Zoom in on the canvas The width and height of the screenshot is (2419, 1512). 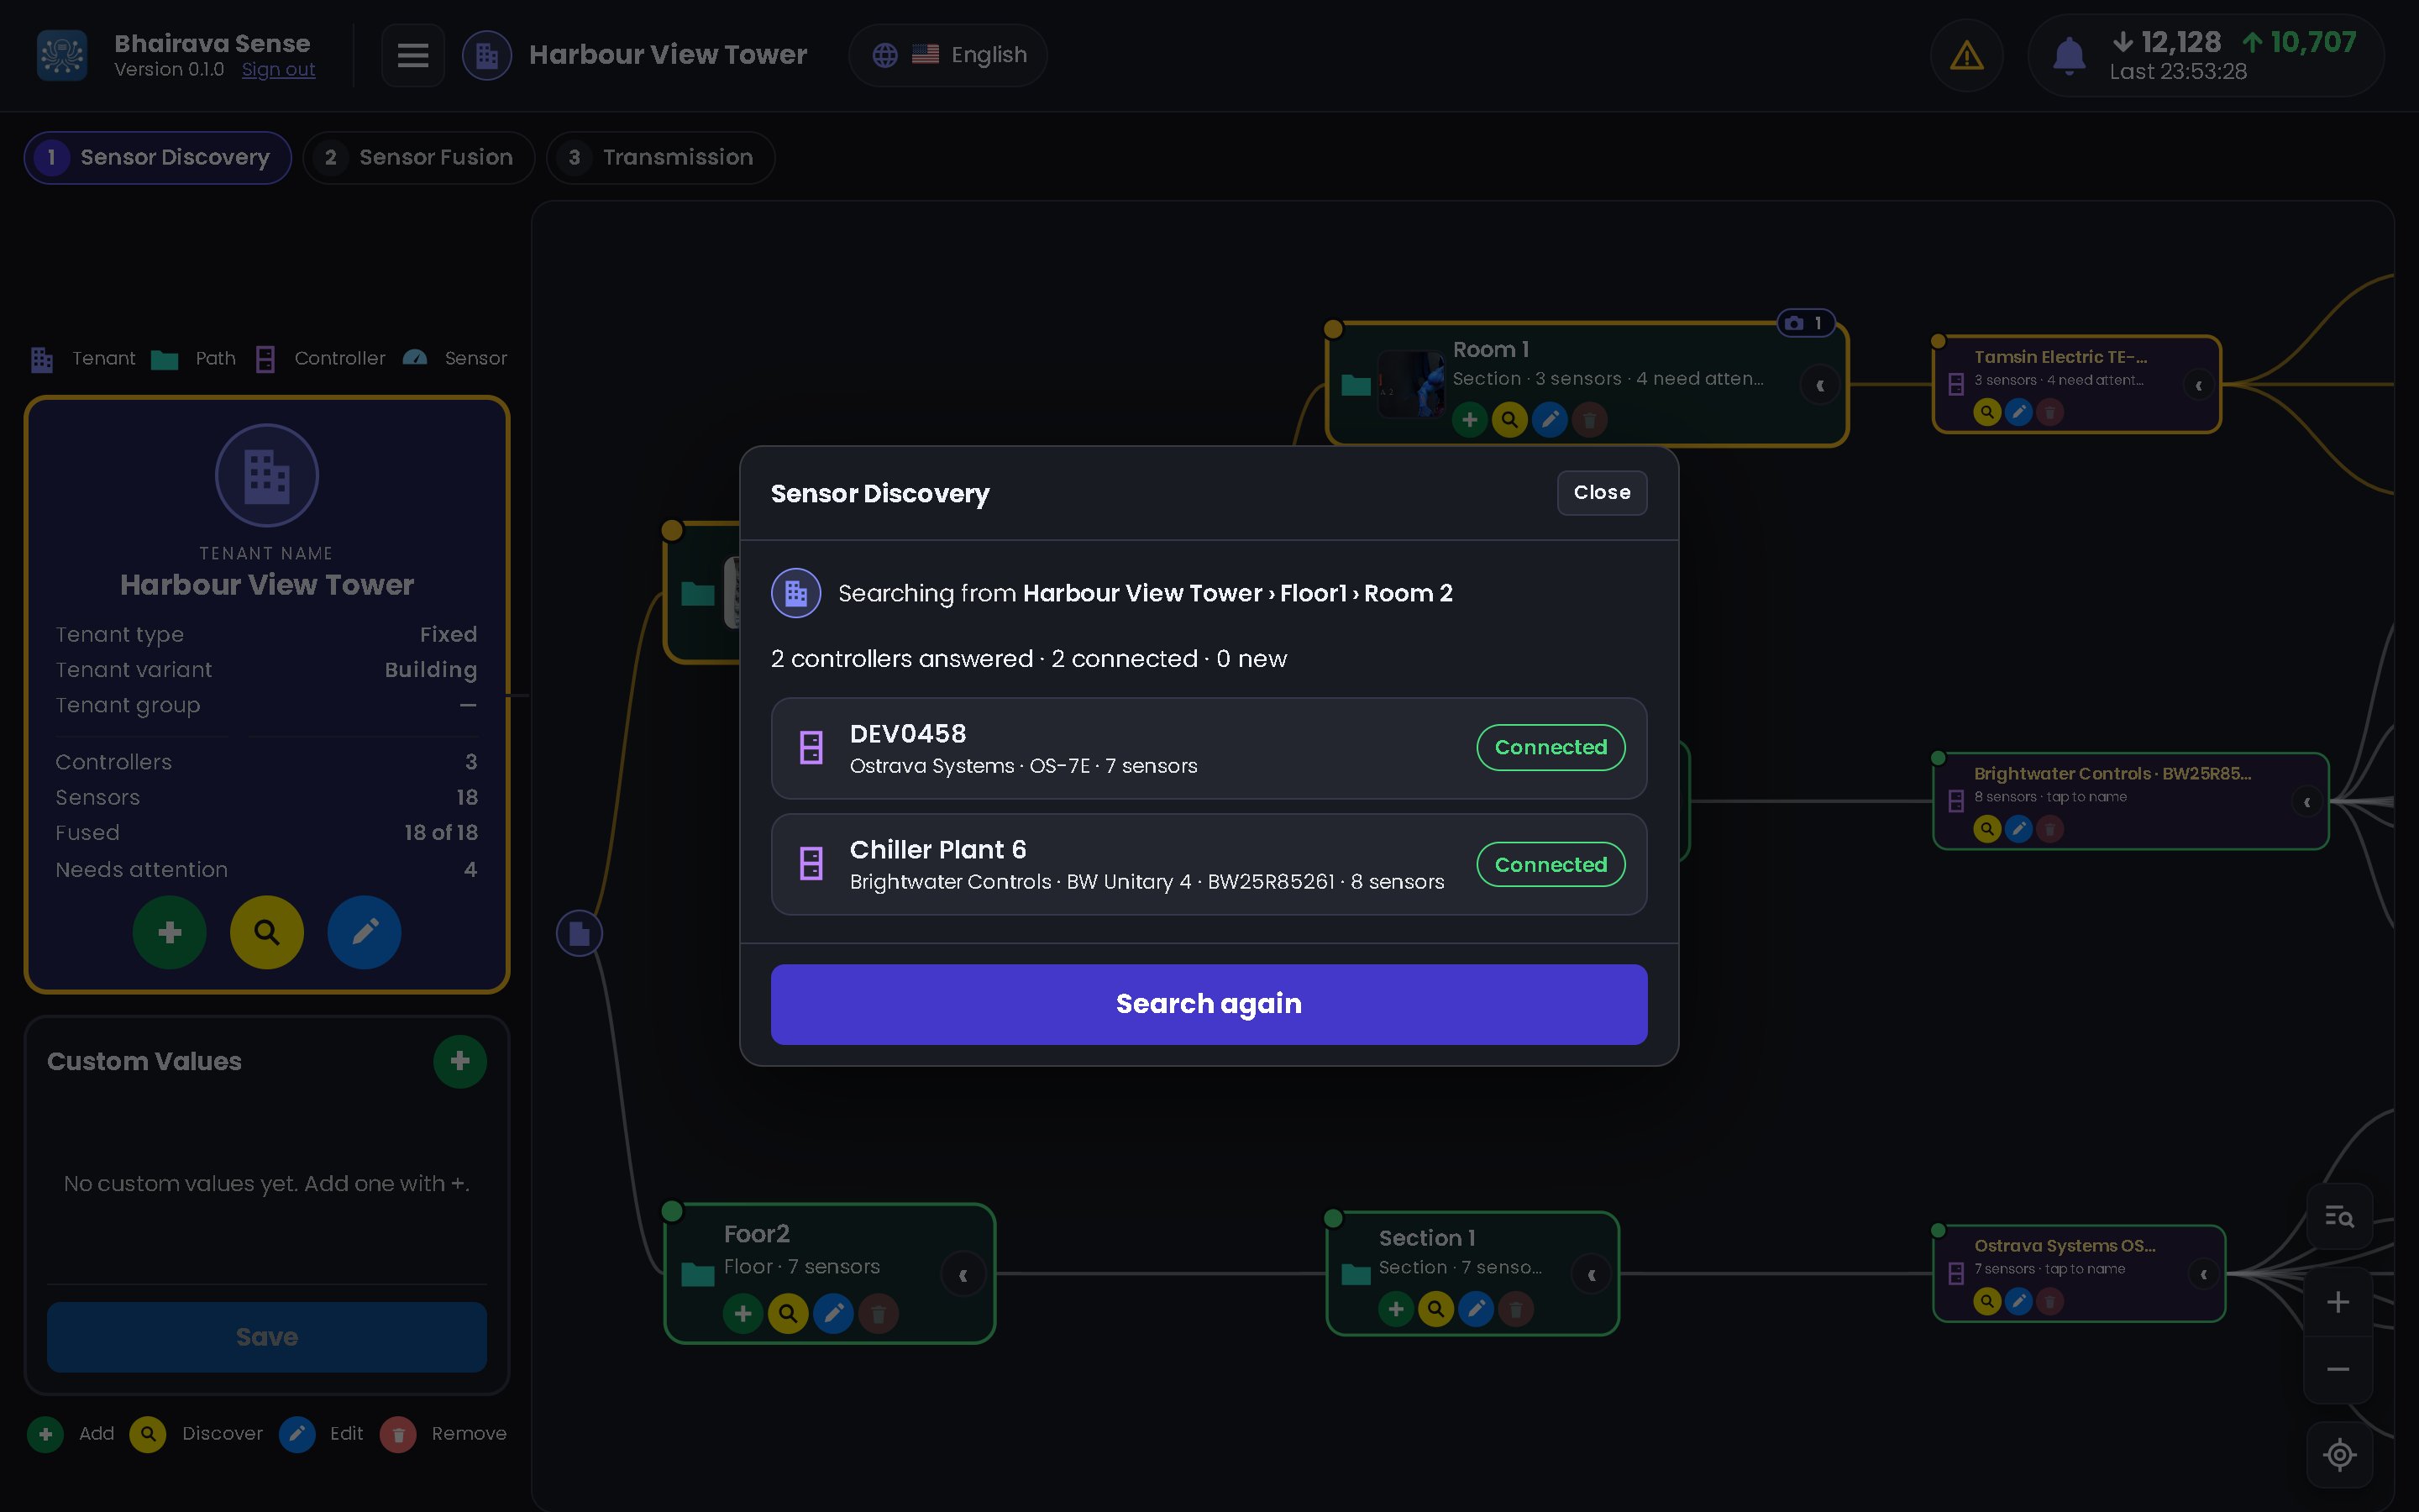[2338, 1302]
